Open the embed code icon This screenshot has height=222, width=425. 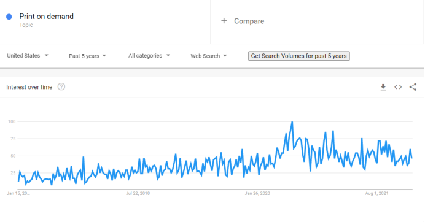398,87
